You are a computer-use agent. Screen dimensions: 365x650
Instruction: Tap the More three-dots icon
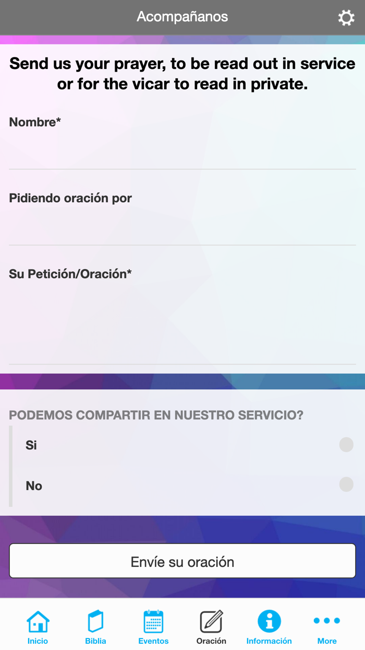coord(327,621)
